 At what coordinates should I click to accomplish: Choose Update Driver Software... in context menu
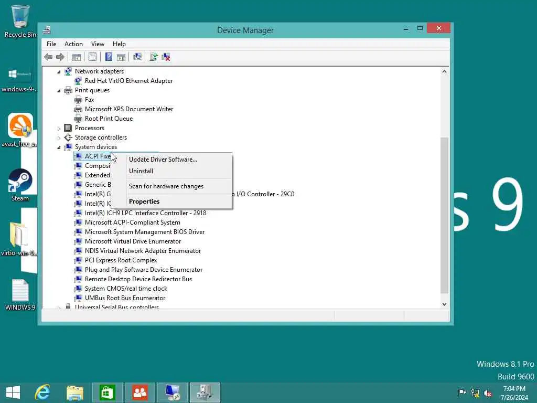(172, 160)
